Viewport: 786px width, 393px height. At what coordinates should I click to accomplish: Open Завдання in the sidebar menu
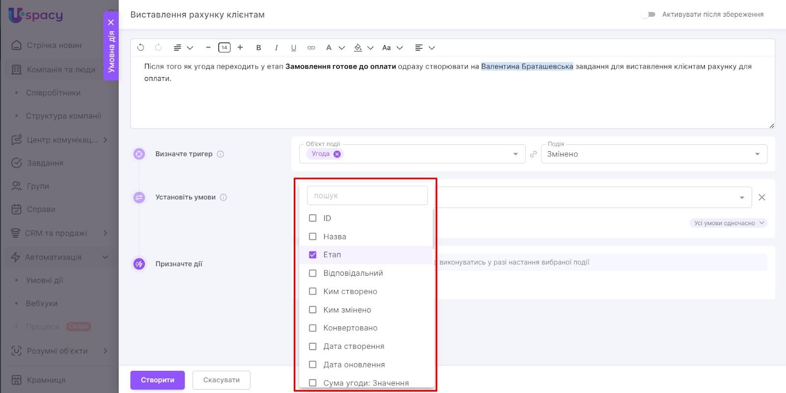pyautogui.click(x=45, y=163)
